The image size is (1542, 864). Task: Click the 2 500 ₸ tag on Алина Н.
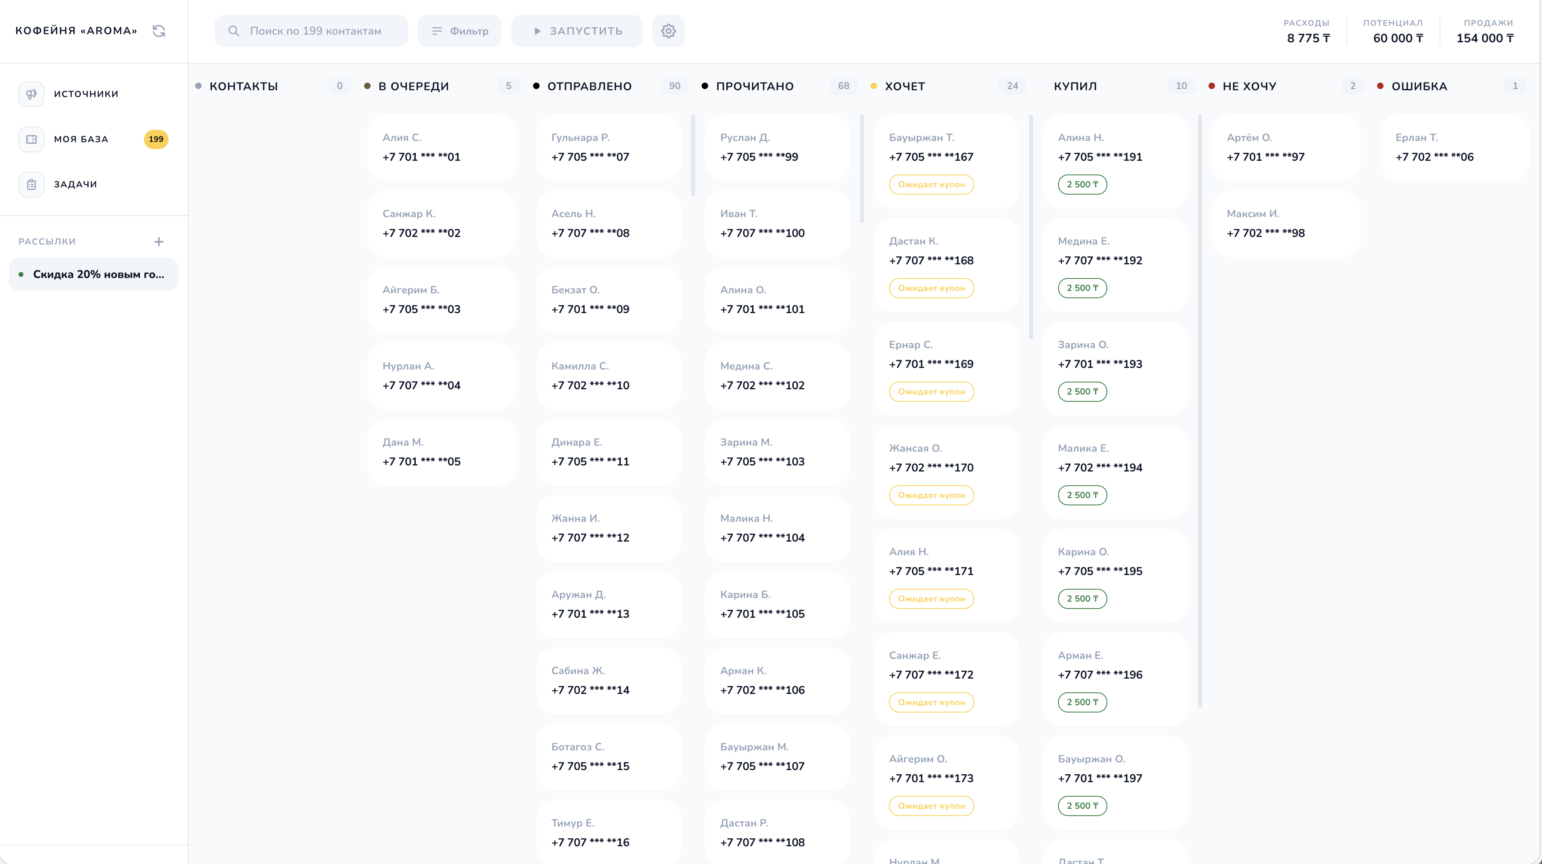coord(1082,184)
